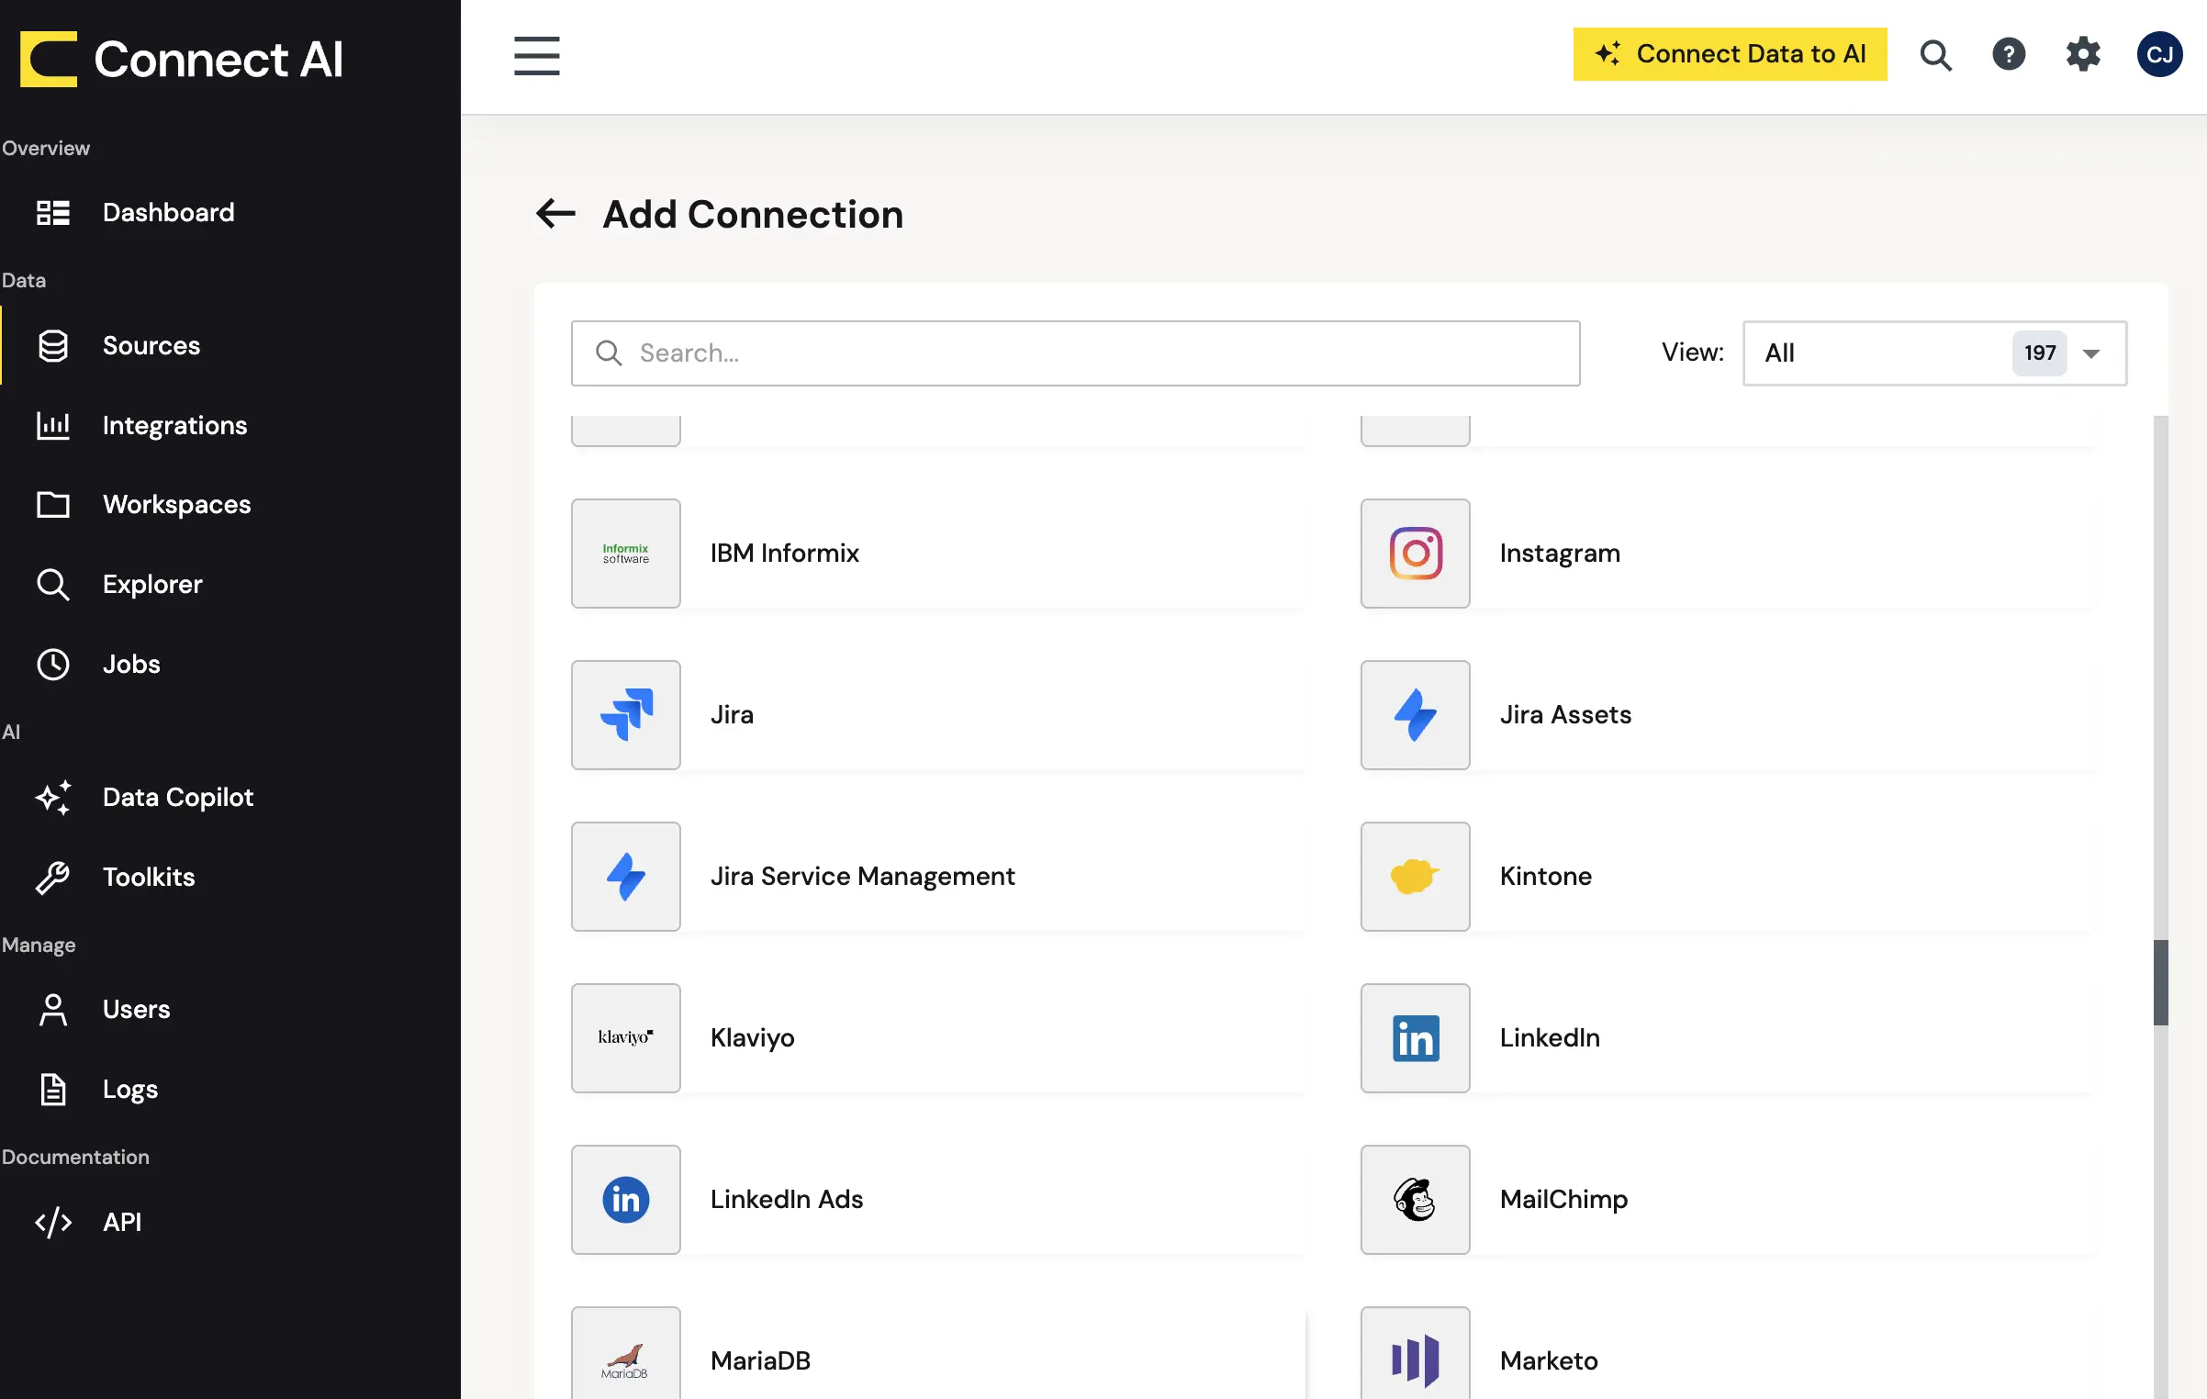The width and height of the screenshot is (2207, 1399).
Task: Open the help question mark icon
Action: (2009, 54)
